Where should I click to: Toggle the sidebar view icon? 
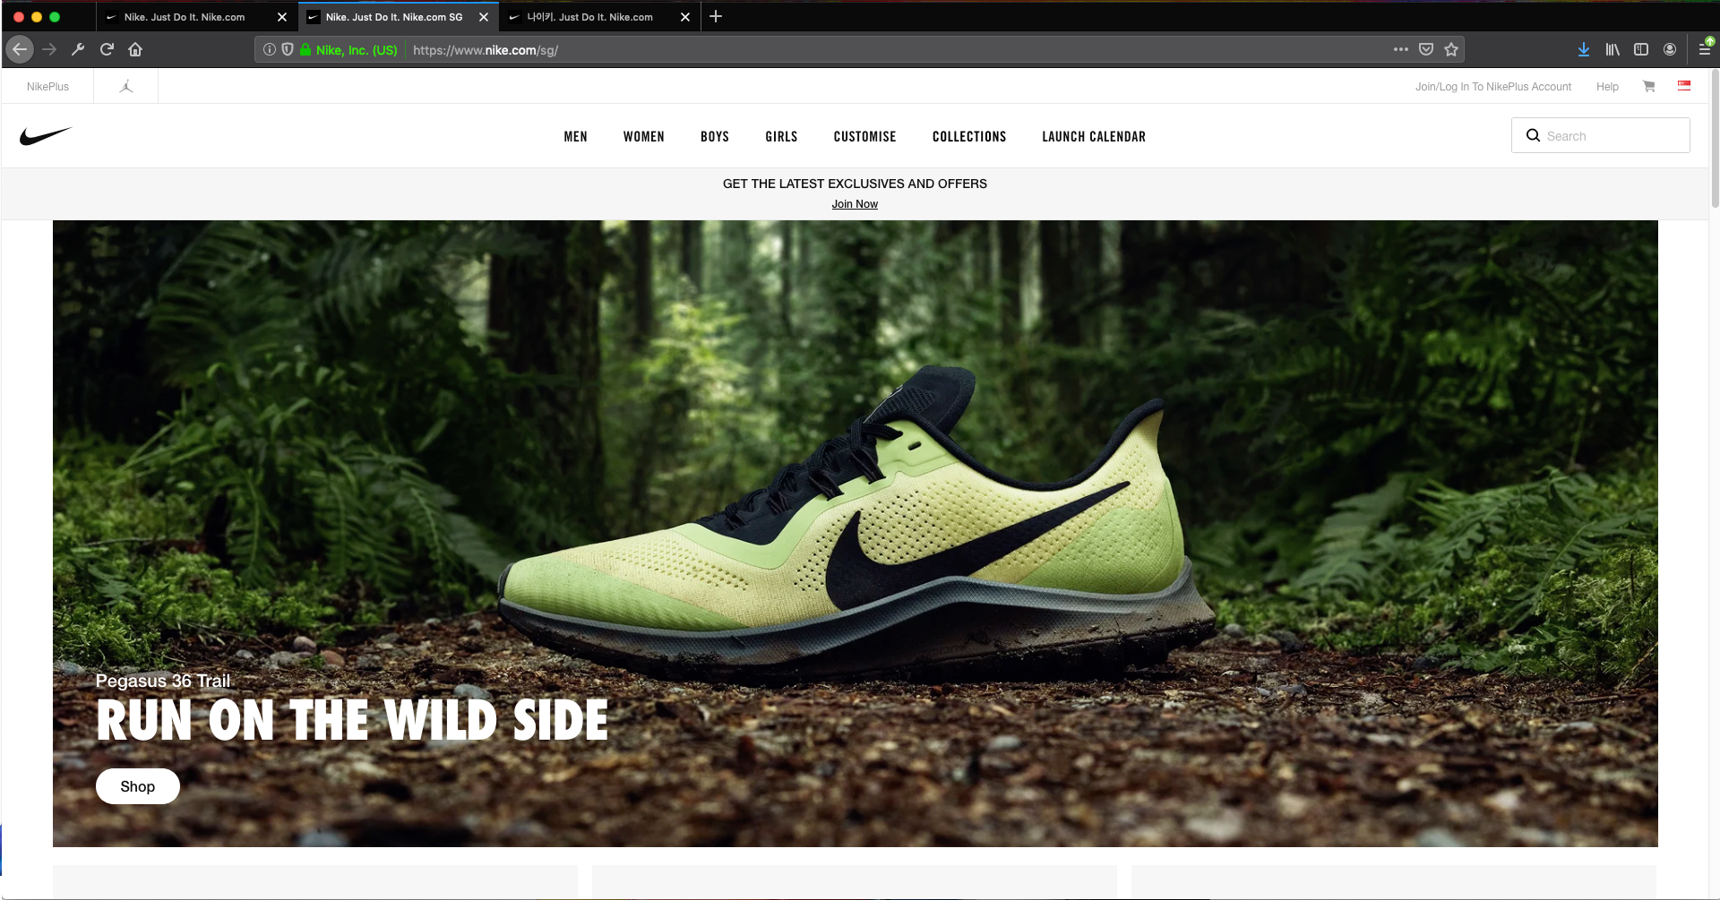1641,49
